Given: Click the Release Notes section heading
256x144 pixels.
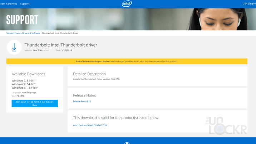Looking at the screenshot, I should 84,95.
